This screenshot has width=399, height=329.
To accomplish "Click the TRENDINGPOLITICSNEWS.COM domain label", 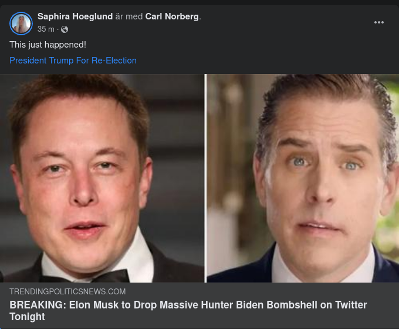I will [67, 291].
